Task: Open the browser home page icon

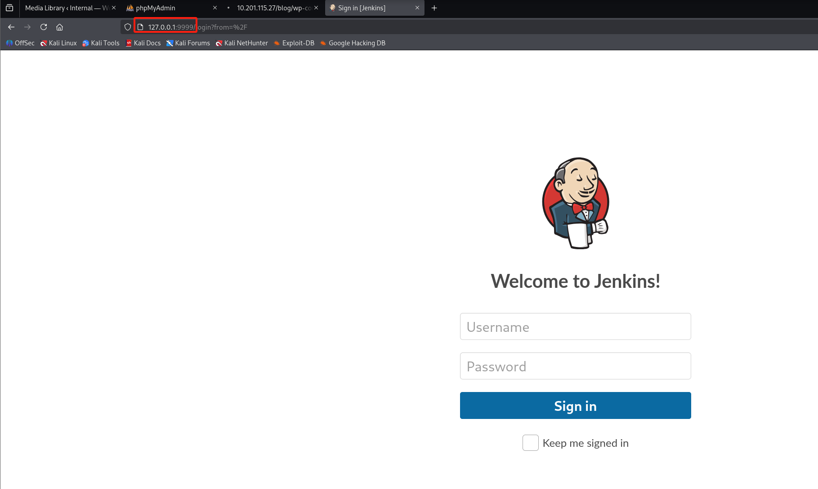Action: point(59,27)
